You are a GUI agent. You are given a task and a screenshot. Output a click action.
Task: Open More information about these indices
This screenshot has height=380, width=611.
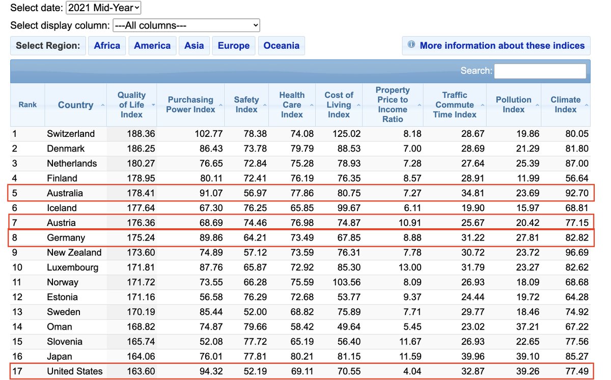pyautogui.click(x=496, y=45)
